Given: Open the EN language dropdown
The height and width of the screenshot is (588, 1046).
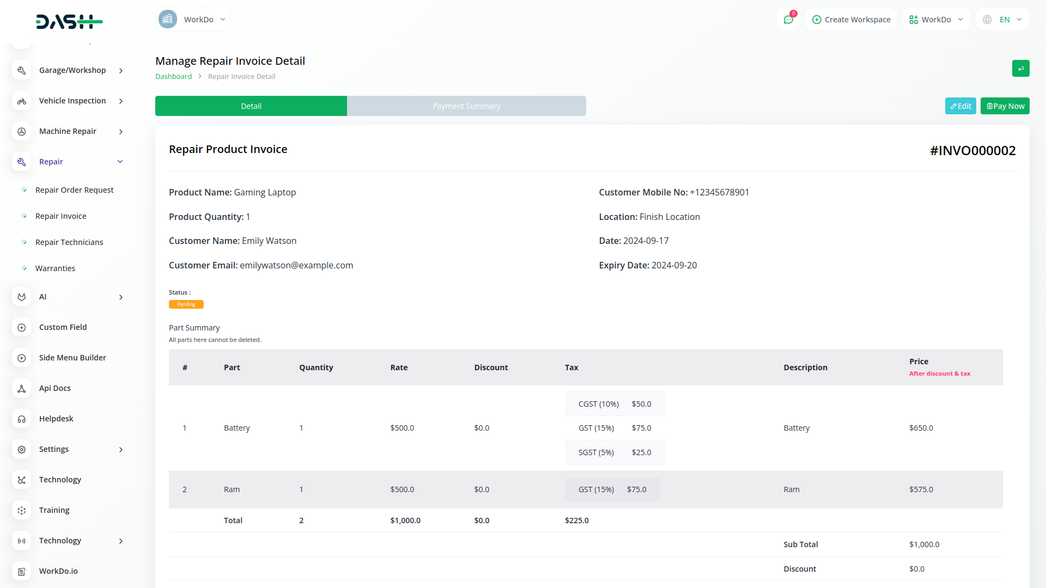Looking at the screenshot, I should [1002, 20].
